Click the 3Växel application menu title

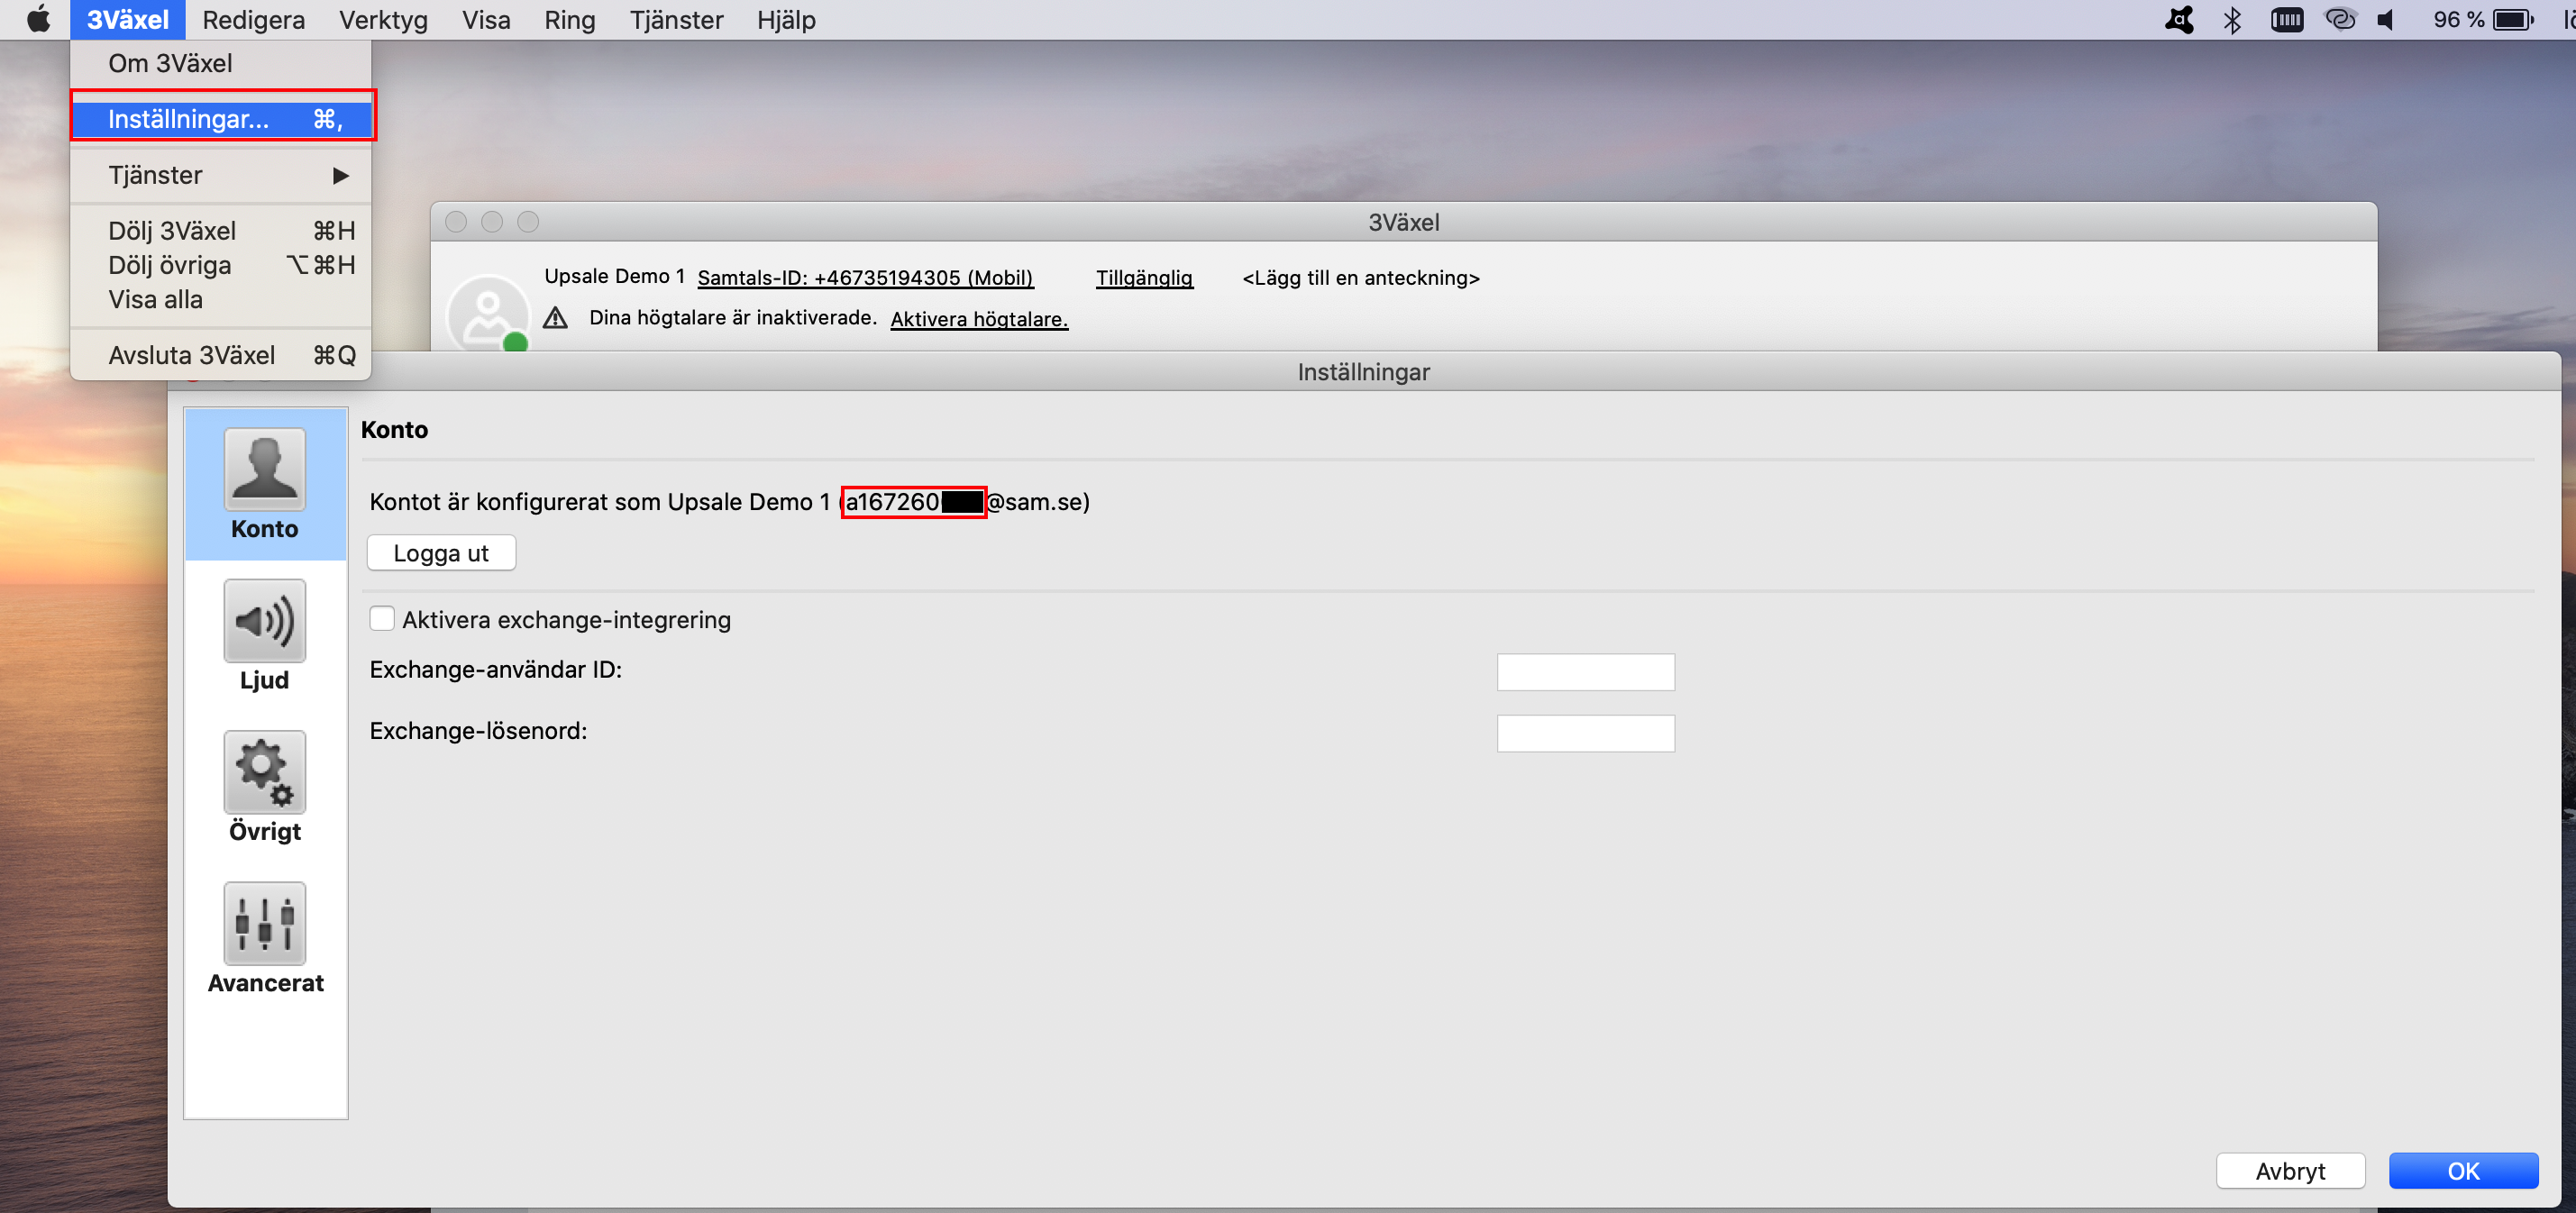[x=127, y=19]
